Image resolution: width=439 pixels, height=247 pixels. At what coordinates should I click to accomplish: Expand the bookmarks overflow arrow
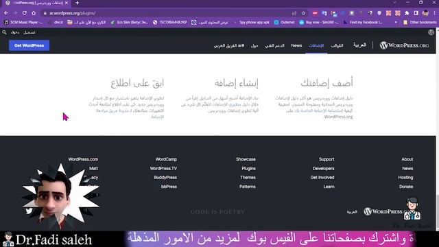pyautogui.click(x=396, y=22)
